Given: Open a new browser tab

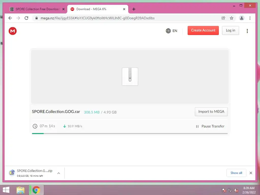Looking at the screenshot, I should pos(134,9).
